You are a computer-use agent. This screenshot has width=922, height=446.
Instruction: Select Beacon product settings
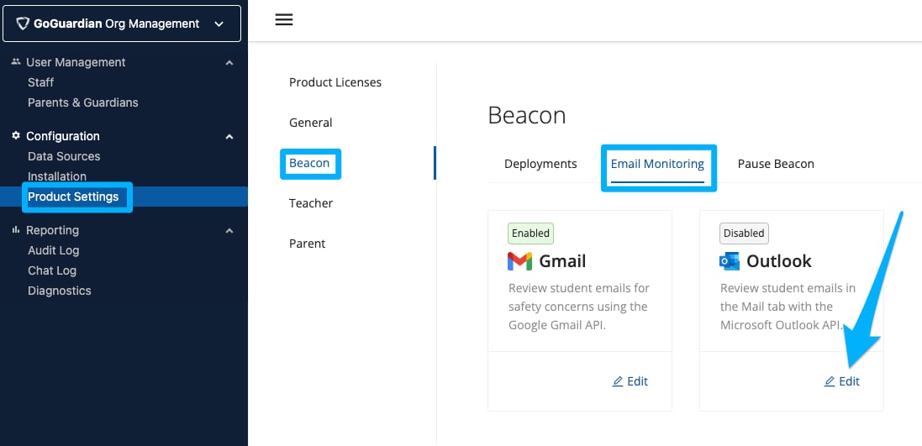[x=309, y=163]
